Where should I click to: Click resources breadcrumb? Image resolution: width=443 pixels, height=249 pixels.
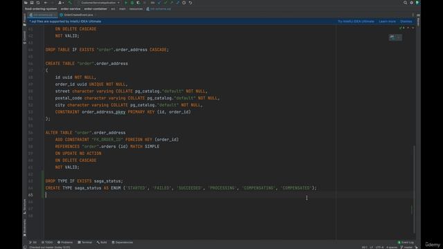coord(136,9)
